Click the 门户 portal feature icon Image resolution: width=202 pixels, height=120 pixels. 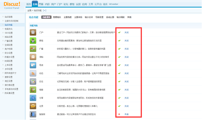[x=33, y=32]
